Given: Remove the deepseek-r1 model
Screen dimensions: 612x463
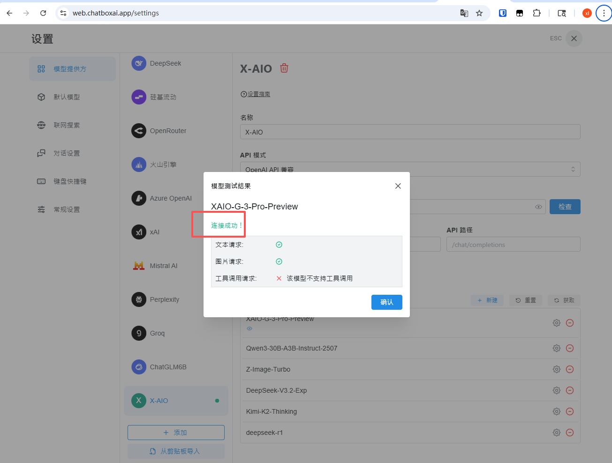Looking at the screenshot, I should pos(570,433).
